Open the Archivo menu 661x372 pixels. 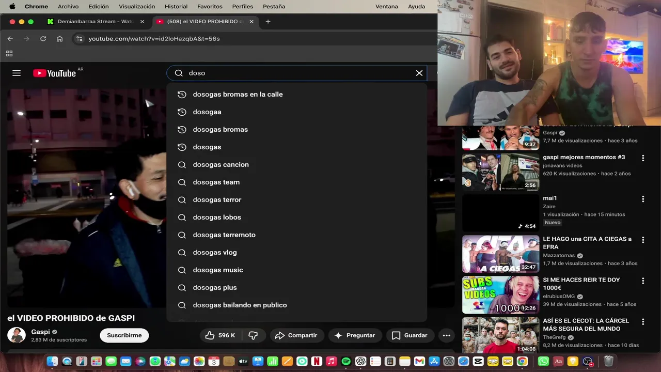tap(68, 6)
